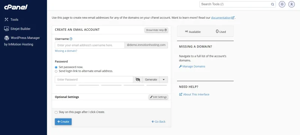Viewport: 300px width, 135px height.
Task: Click the @demo.inmotionhosting.com domain box
Action: click(x=146, y=45)
